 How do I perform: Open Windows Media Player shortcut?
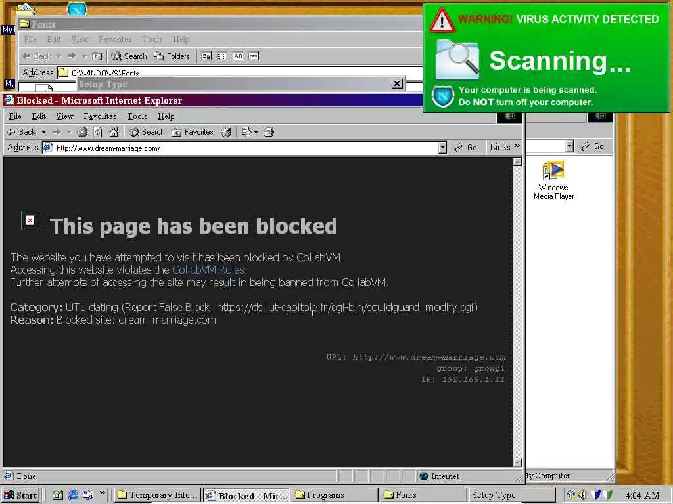553,180
